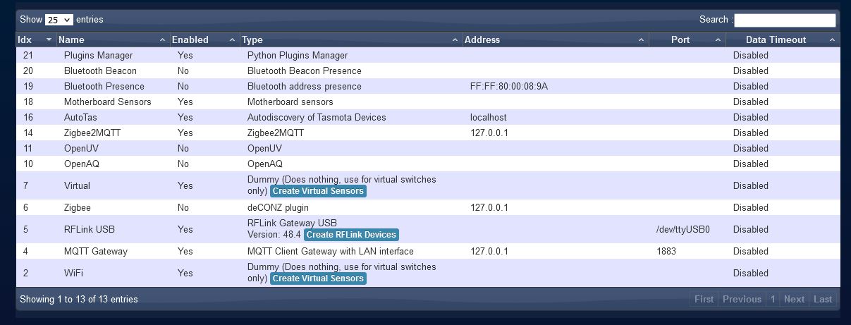This screenshot has width=851, height=325.
Task: Sort by Enabled column header
Action: (x=204, y=40)
